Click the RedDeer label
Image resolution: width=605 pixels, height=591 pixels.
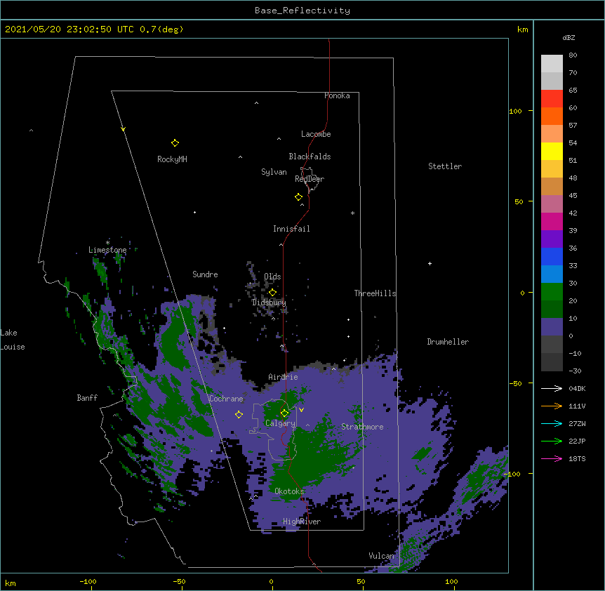tap(310, 179)
